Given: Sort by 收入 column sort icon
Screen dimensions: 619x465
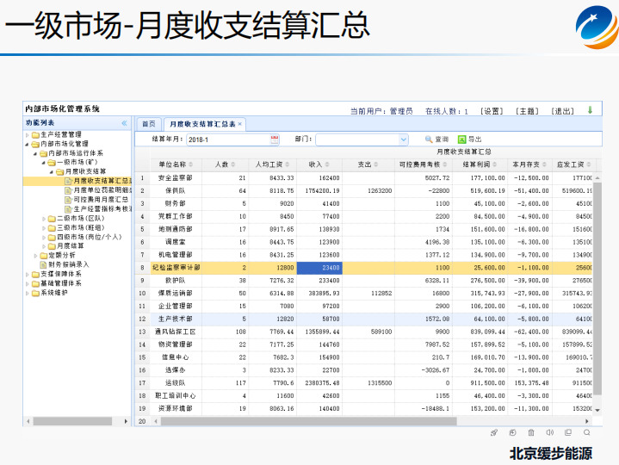Looking at the screenshot, I should click(327, 164).
